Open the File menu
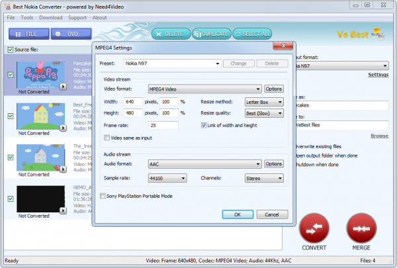This screenshot has height=268, width=397. pos(11,18)
